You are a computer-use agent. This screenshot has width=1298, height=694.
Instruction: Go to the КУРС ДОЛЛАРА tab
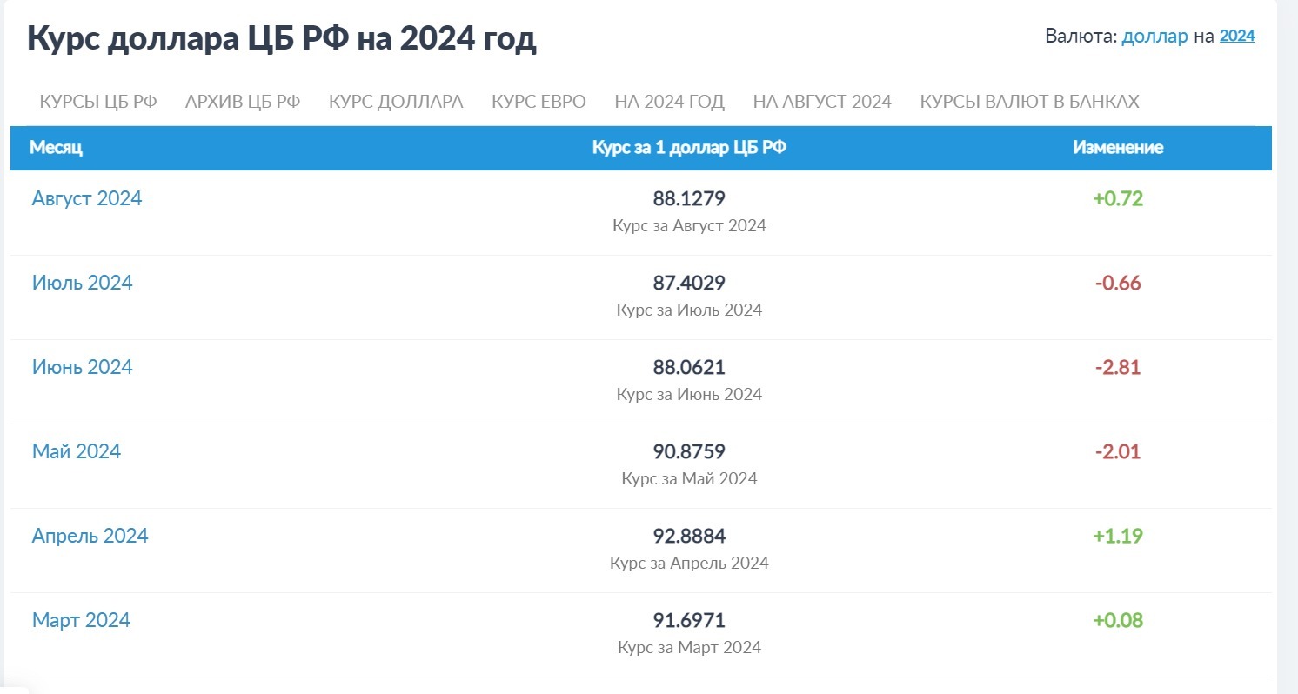coord(396,102)
